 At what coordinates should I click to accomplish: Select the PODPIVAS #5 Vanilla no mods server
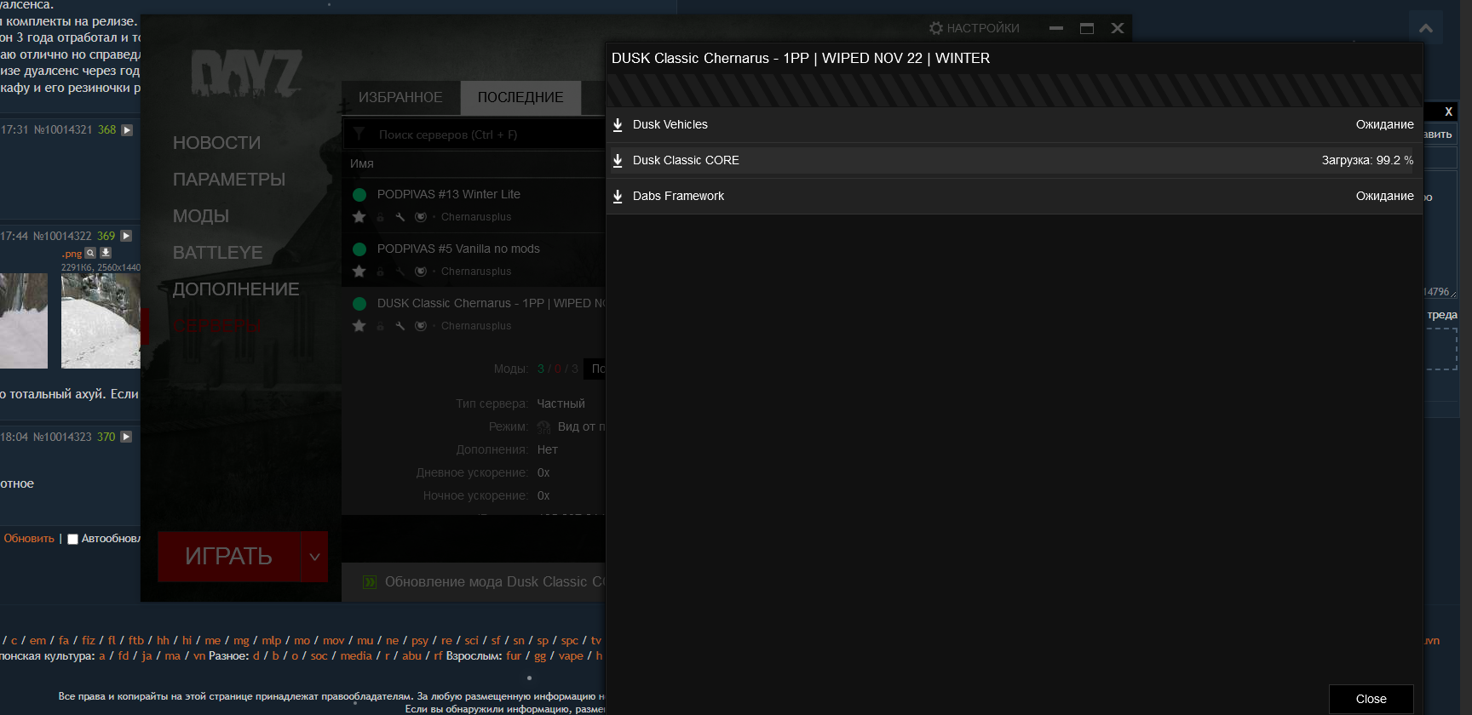tap(474, 260)
